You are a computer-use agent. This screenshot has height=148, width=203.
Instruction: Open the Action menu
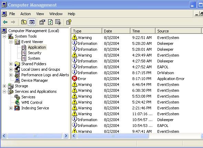click(x=26, y=14)
